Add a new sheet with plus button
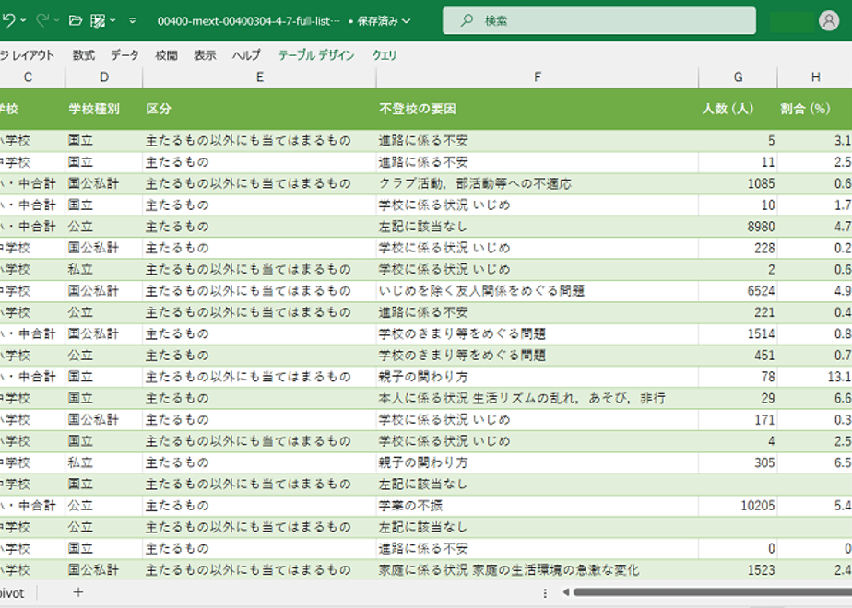This screenshot has height=608, width=852. pos(78,592)
